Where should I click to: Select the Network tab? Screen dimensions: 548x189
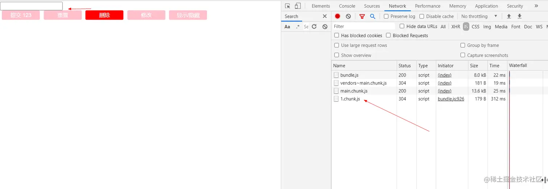[x=398, y=6]
